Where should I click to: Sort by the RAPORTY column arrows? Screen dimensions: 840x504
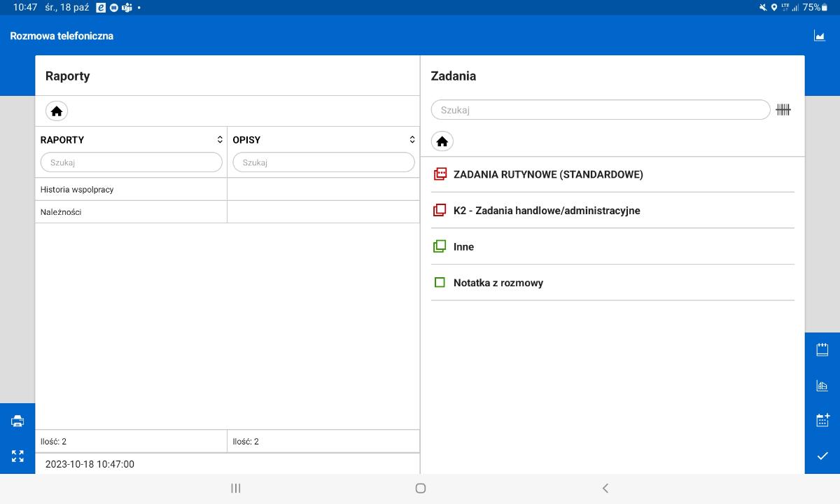click(x=220, y=140)
